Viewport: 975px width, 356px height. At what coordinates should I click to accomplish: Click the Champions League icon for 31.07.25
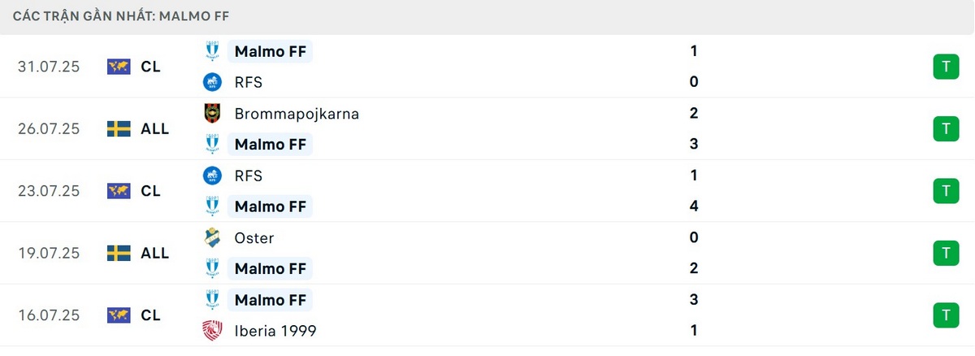click(x=119, y=67)
